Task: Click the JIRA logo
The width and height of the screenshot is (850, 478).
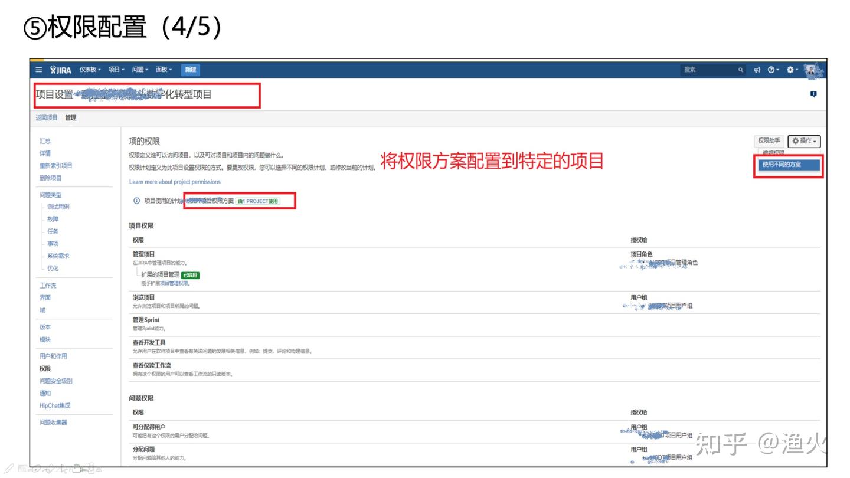Action: point(61,70)
